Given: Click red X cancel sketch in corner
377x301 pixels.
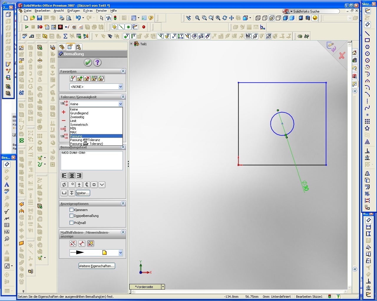Looking at the screenshot, I should [x=342, y=56].
